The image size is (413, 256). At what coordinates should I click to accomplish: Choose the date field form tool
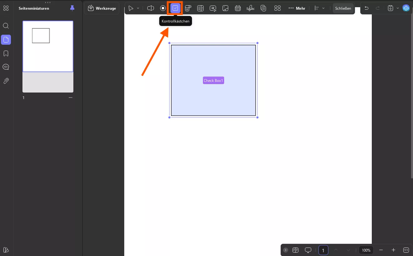238,8
